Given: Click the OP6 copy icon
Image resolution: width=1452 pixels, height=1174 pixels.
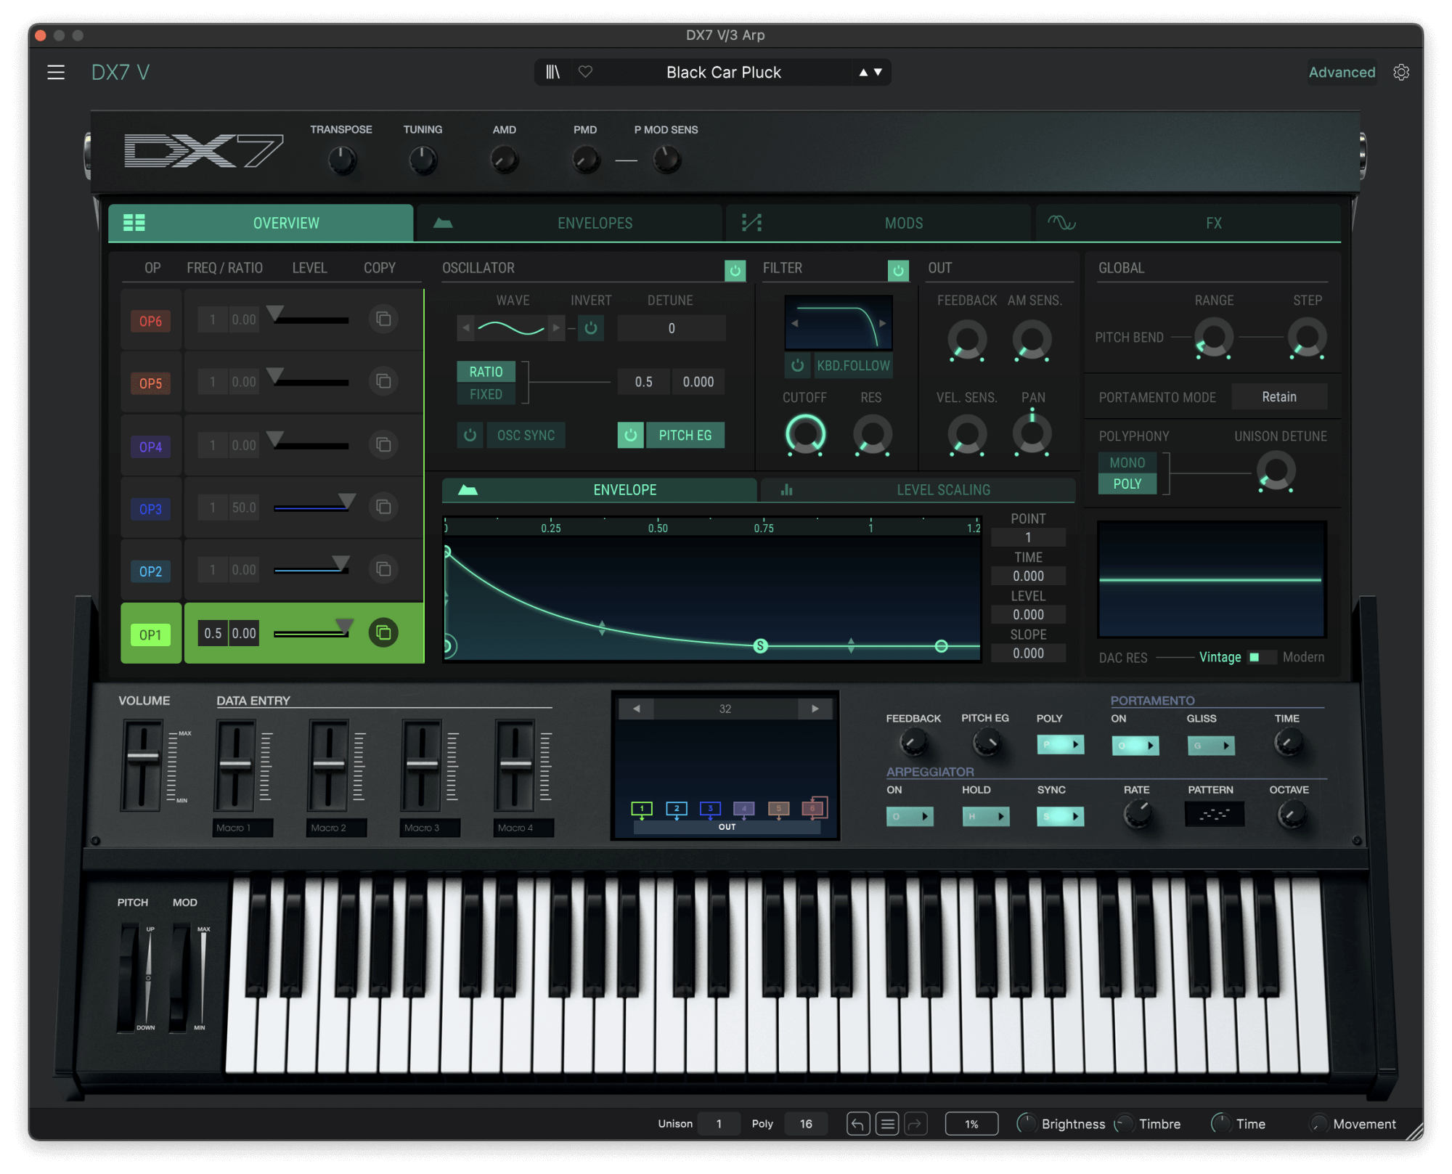Looking at the screenshot, I should pyautogui.click(x=383, y=319).
